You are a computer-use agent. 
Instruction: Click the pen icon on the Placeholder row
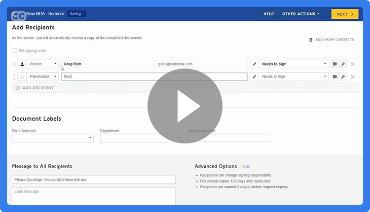click(255, 76)
